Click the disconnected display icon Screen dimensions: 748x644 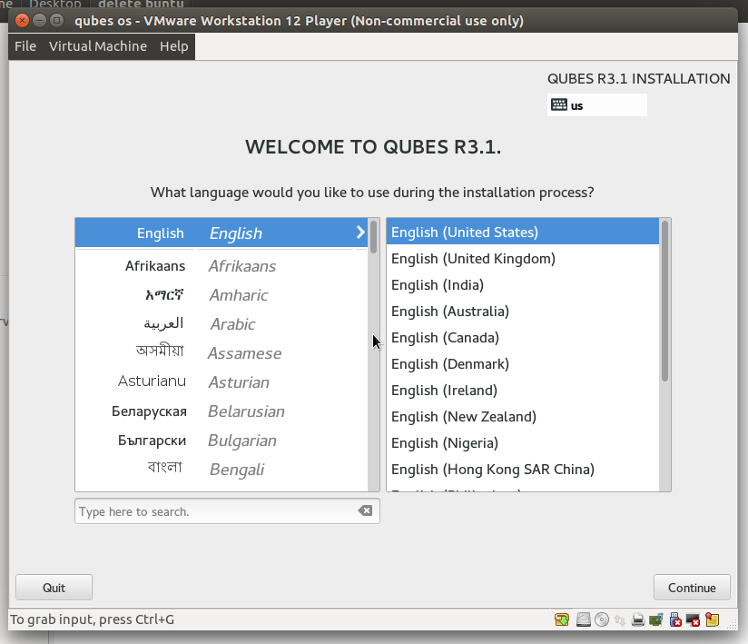tap(693, 619)
